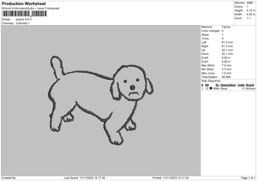Click the Zoom value "1:1"
This screenshot has height=181, width=257.
click(248, 18)
